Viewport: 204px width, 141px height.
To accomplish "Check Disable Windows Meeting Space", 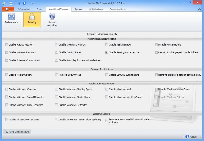I will 56,89.
